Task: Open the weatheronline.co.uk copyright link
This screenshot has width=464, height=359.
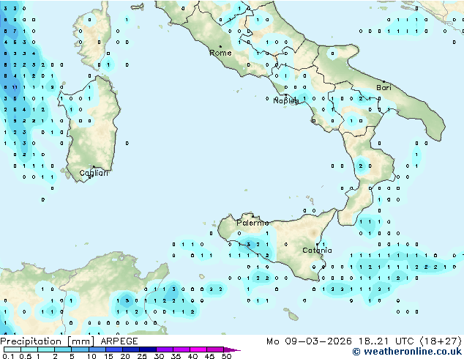Action: 407,352
